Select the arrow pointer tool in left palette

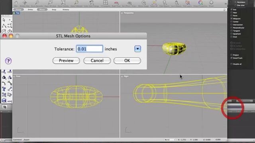click(x=4, y=20)
